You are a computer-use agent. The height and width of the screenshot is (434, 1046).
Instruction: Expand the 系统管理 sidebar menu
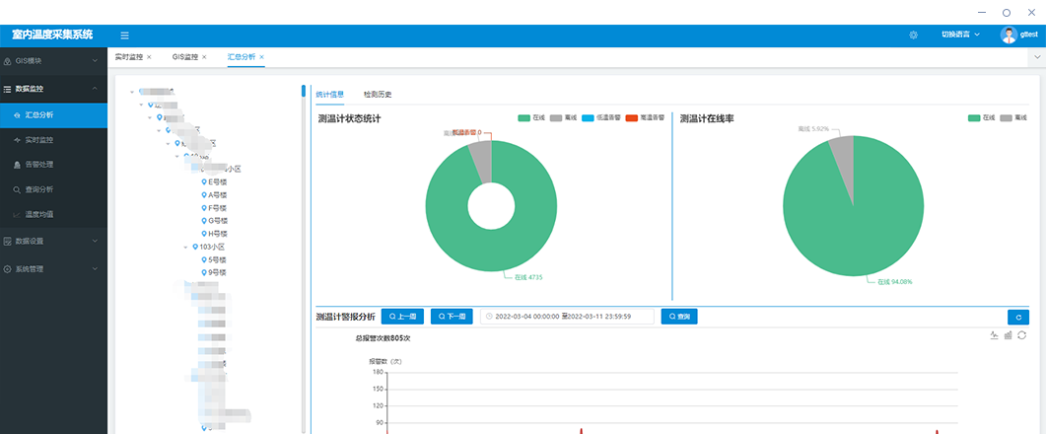point(53,268)
